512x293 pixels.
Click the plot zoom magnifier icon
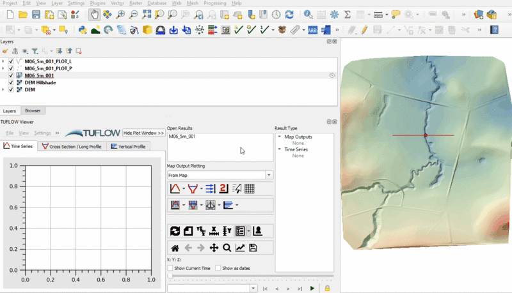click(x=227, y=248)
